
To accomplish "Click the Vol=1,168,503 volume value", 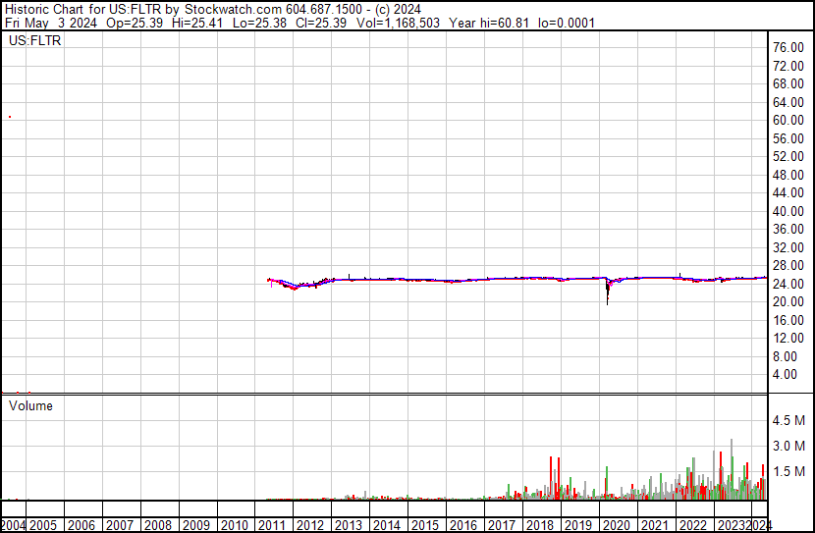I will [398, 24].
